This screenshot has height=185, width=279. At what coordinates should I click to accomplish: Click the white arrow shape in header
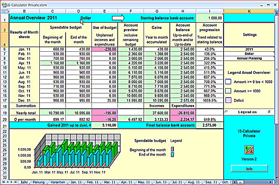click(118, 18)
